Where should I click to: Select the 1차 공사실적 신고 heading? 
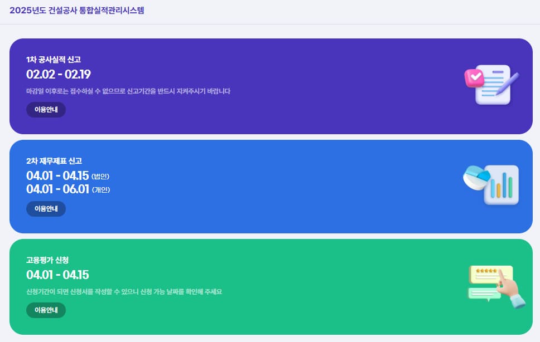54,60
